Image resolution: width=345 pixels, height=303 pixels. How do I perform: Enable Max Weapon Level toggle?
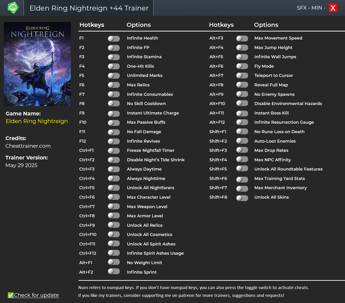pos(114,206)
